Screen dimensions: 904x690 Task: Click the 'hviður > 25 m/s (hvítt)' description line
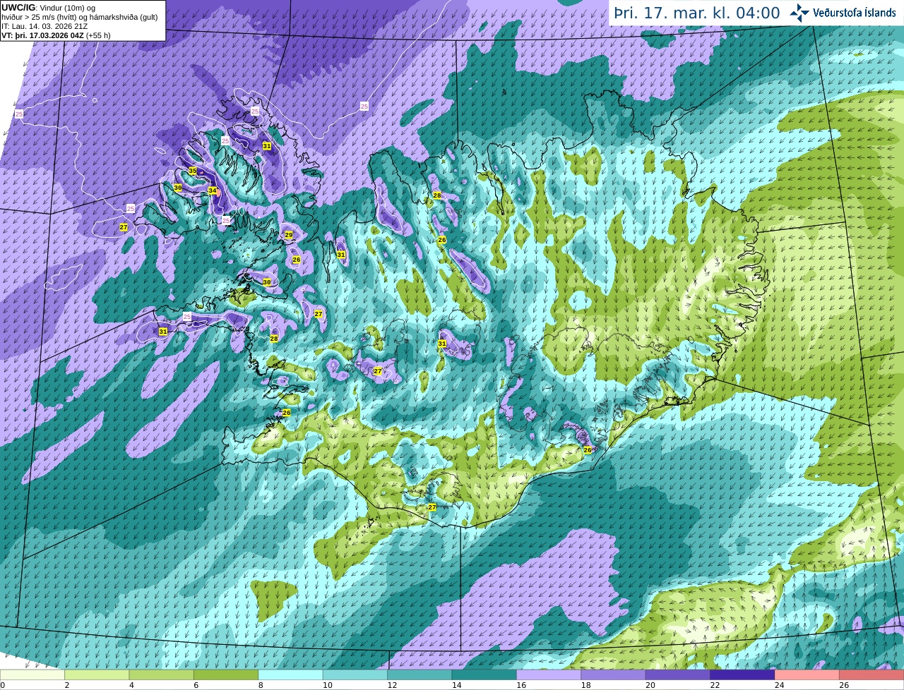tap(80, 17)
